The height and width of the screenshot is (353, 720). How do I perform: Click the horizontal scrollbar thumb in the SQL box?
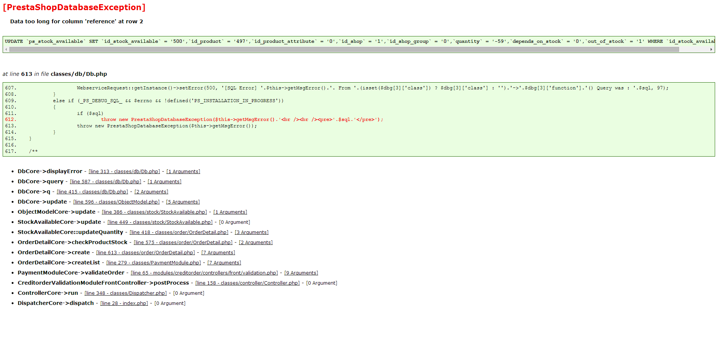click(344, 49)
